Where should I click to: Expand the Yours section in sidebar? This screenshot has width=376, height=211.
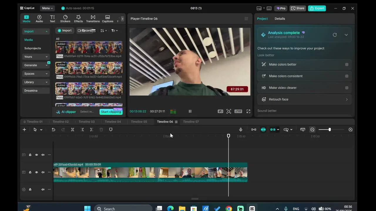coord(36,57)
